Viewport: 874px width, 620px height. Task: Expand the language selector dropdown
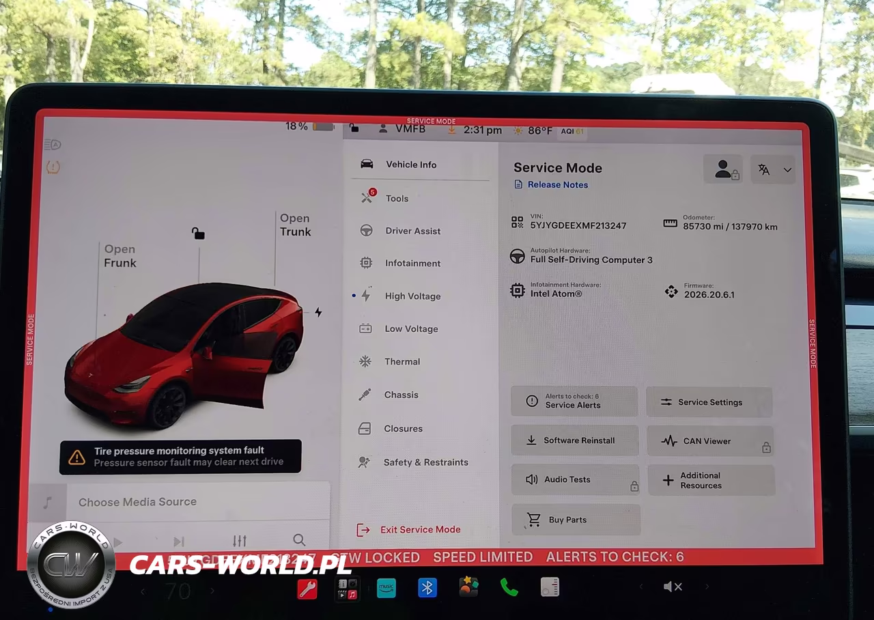774,169
